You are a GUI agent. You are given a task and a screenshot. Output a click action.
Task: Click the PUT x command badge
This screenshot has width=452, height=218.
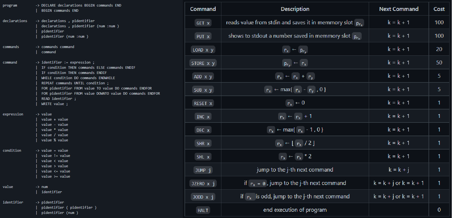coord(203,36)
